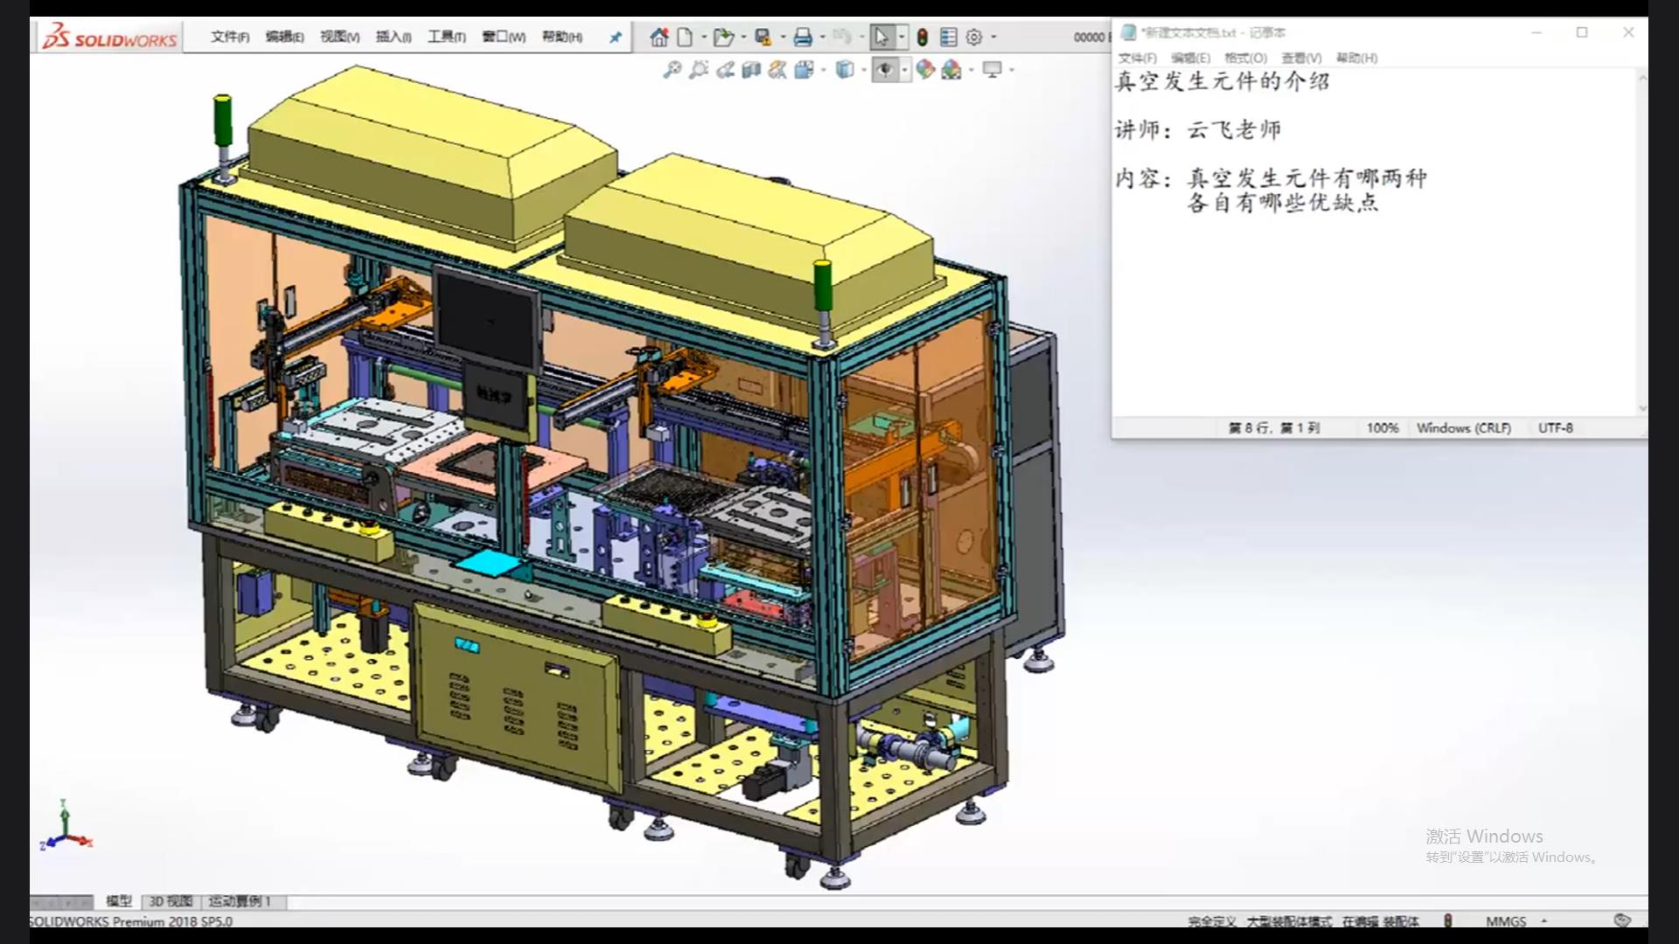Screen dimensions: 1679x944
Task: Expand the View Orientation dropdown arrow
Action: [824, 70]
